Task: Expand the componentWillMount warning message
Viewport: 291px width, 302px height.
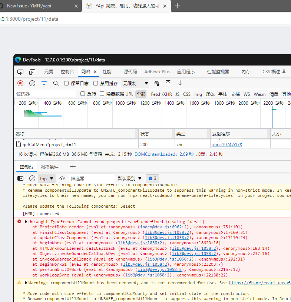Action: [26, 283]
